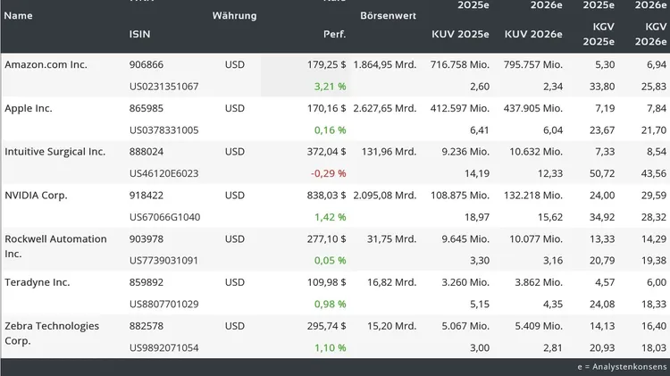Click the ISIN column header

(x=139, y=34)
